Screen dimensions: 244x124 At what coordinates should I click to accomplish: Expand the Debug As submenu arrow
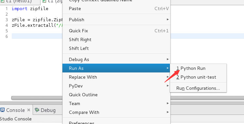click(x=168, y=59)
